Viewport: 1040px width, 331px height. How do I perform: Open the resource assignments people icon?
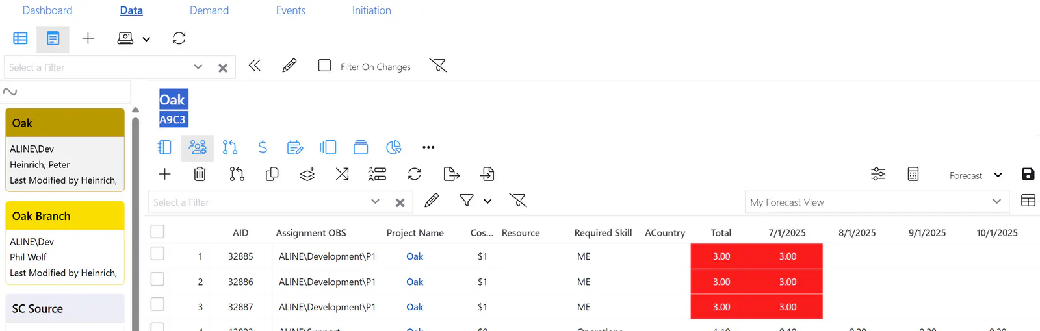tap(198, 147)
